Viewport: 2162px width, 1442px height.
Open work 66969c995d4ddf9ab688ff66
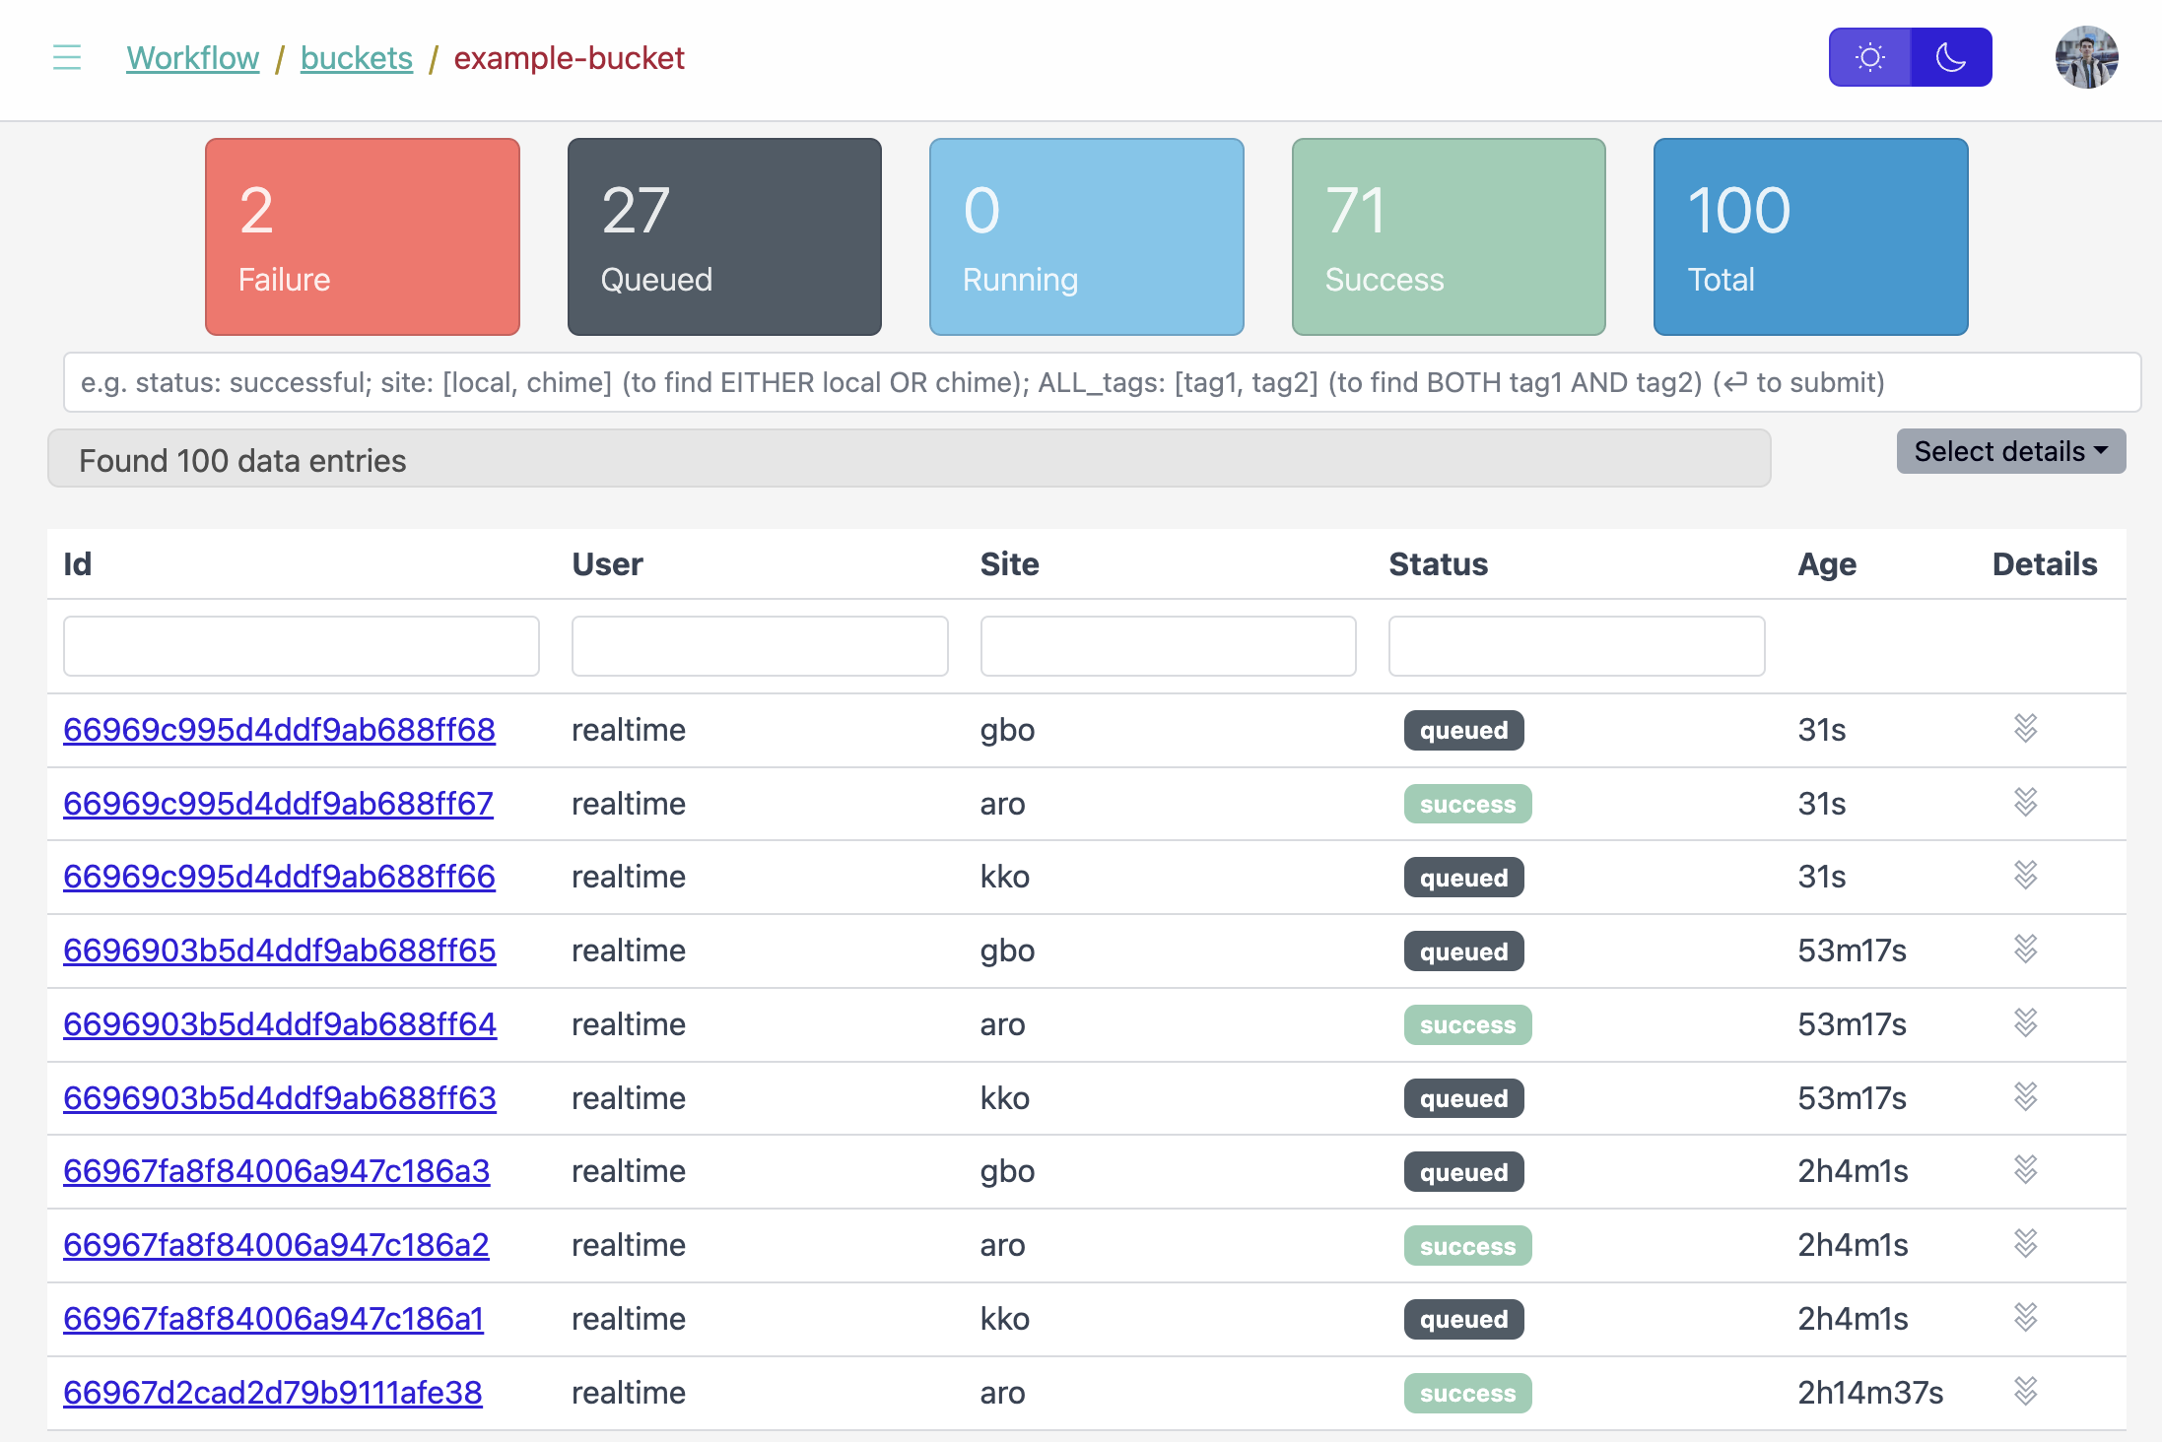(279, 877)
